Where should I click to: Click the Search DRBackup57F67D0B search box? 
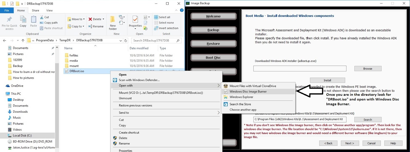click(x=156, y=40)
